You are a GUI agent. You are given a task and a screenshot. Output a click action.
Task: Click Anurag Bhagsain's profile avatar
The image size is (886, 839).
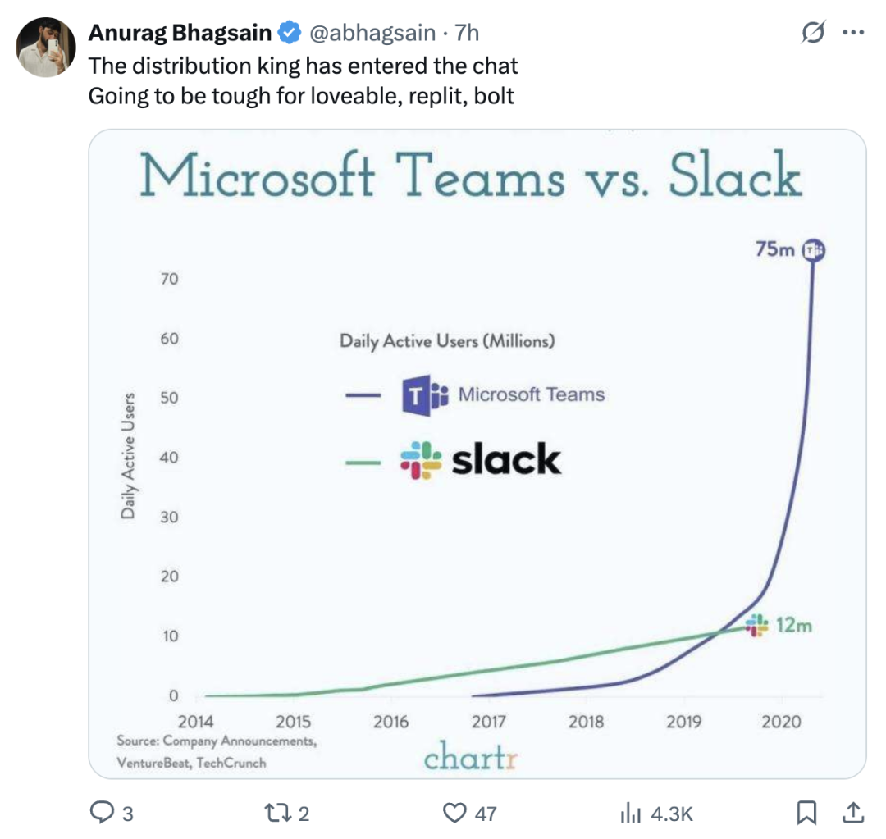(47, 47)
